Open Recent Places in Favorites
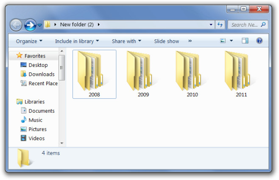The height and width of the screenshot is (180, 279). (43, 83)
